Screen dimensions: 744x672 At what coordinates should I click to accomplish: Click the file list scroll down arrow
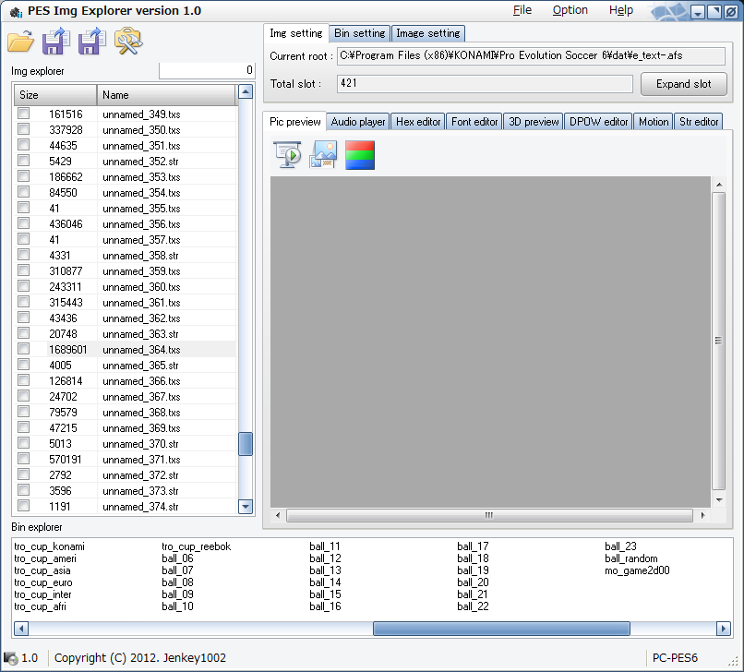[246, 506]
